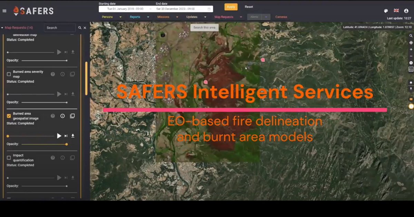Step forward the Burned area severity map
This screenshot has height=217, width=414.
pyautogui.click(x=66, y=94)
